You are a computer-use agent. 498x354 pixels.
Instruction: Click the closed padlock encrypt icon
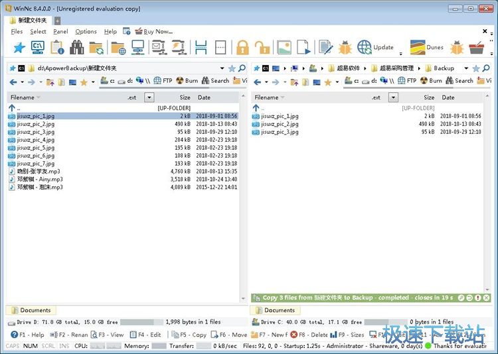[242, 47]
